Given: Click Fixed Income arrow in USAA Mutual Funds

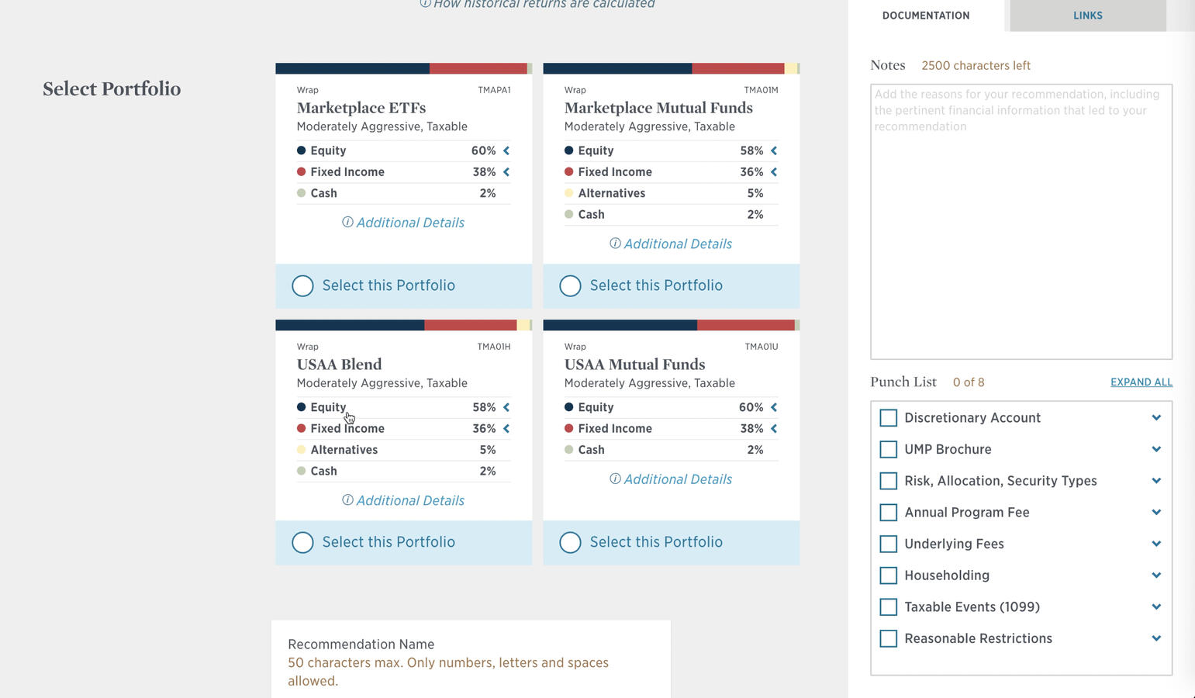Looking at the screenshot, I should tap(774, 429).
